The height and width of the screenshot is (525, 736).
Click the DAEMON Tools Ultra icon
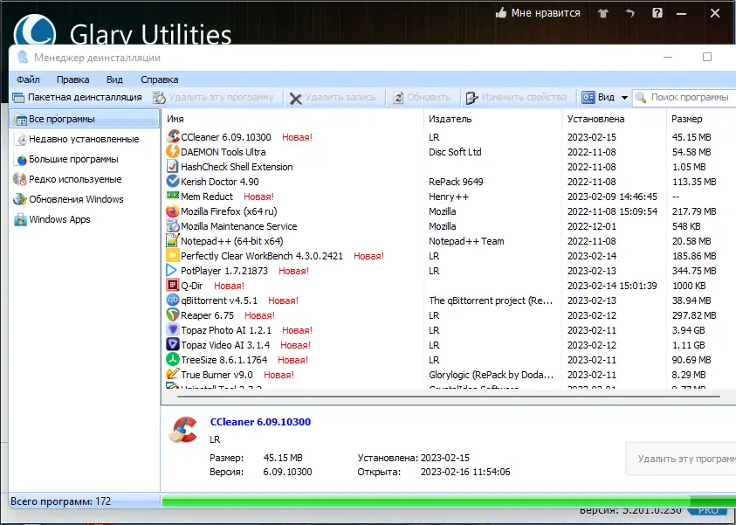pyautogui.click(x=173, y=152)
